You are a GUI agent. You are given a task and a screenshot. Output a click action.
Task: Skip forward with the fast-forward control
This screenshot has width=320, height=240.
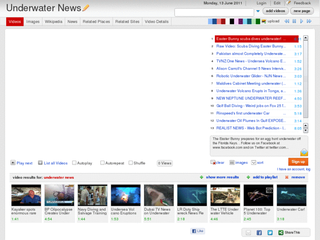coord(309,21)
